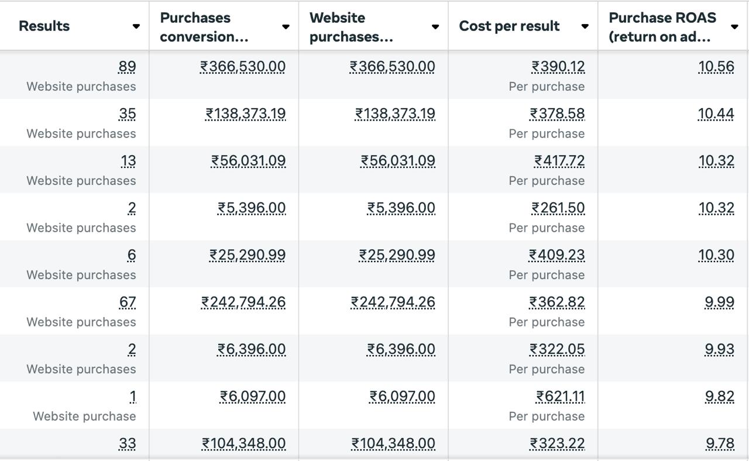Screen dimensions: 749x461
Task: Click the 35 website purchases result
Action: tap(127, 114)
